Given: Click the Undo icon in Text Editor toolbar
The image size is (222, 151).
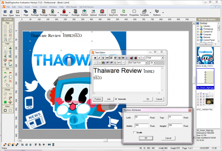Looking at the screenshot, I should (119, 63).
